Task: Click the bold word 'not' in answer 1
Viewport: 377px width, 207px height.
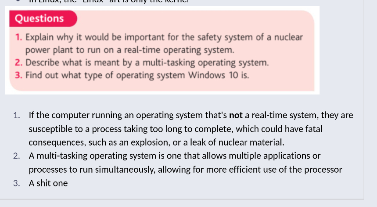Action: [236, 116]
